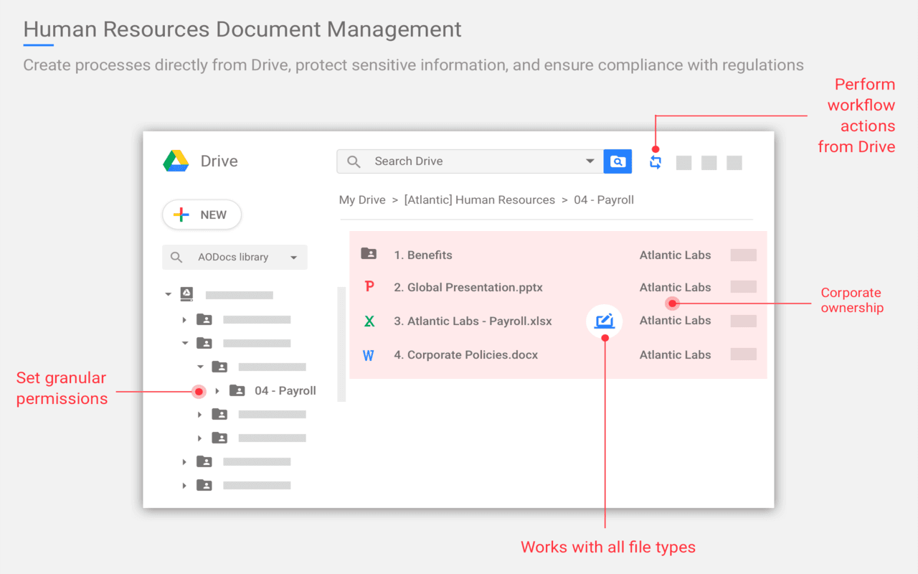
Task: Collapse the top-level library root node
Action: click(169, 294)
